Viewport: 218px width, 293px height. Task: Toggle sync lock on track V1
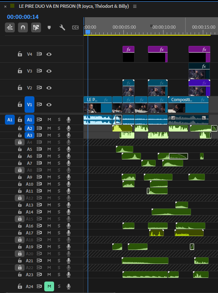point(39,104)
